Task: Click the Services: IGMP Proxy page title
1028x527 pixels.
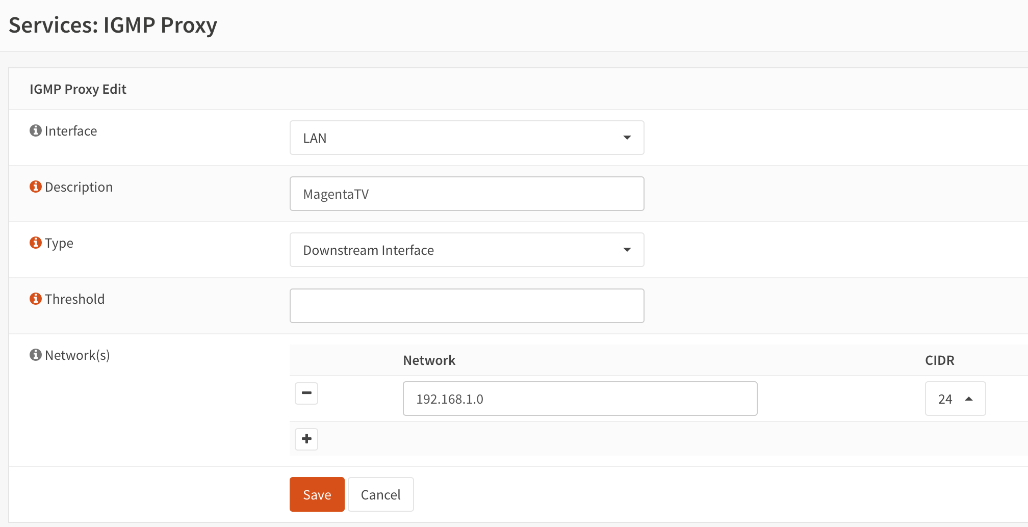Action: pos(113,25)
